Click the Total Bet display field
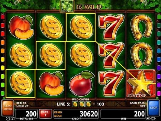 (27, 114)
